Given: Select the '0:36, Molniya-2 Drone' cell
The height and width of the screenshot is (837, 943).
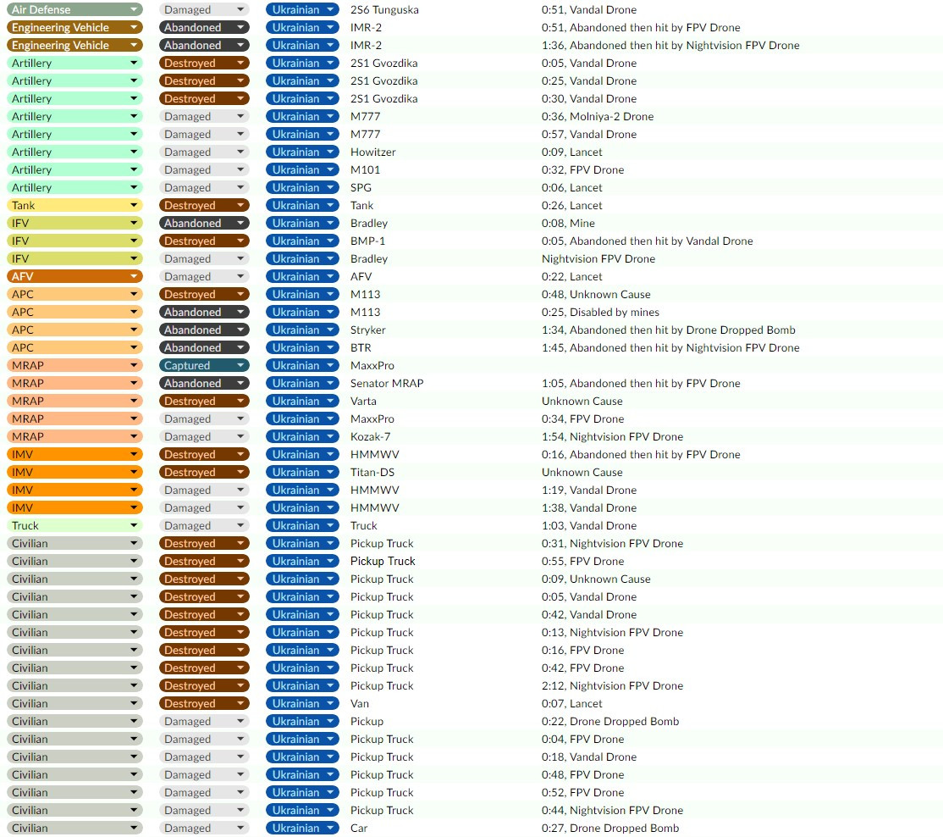Looking at the screenshot, I should click(597, 116).
